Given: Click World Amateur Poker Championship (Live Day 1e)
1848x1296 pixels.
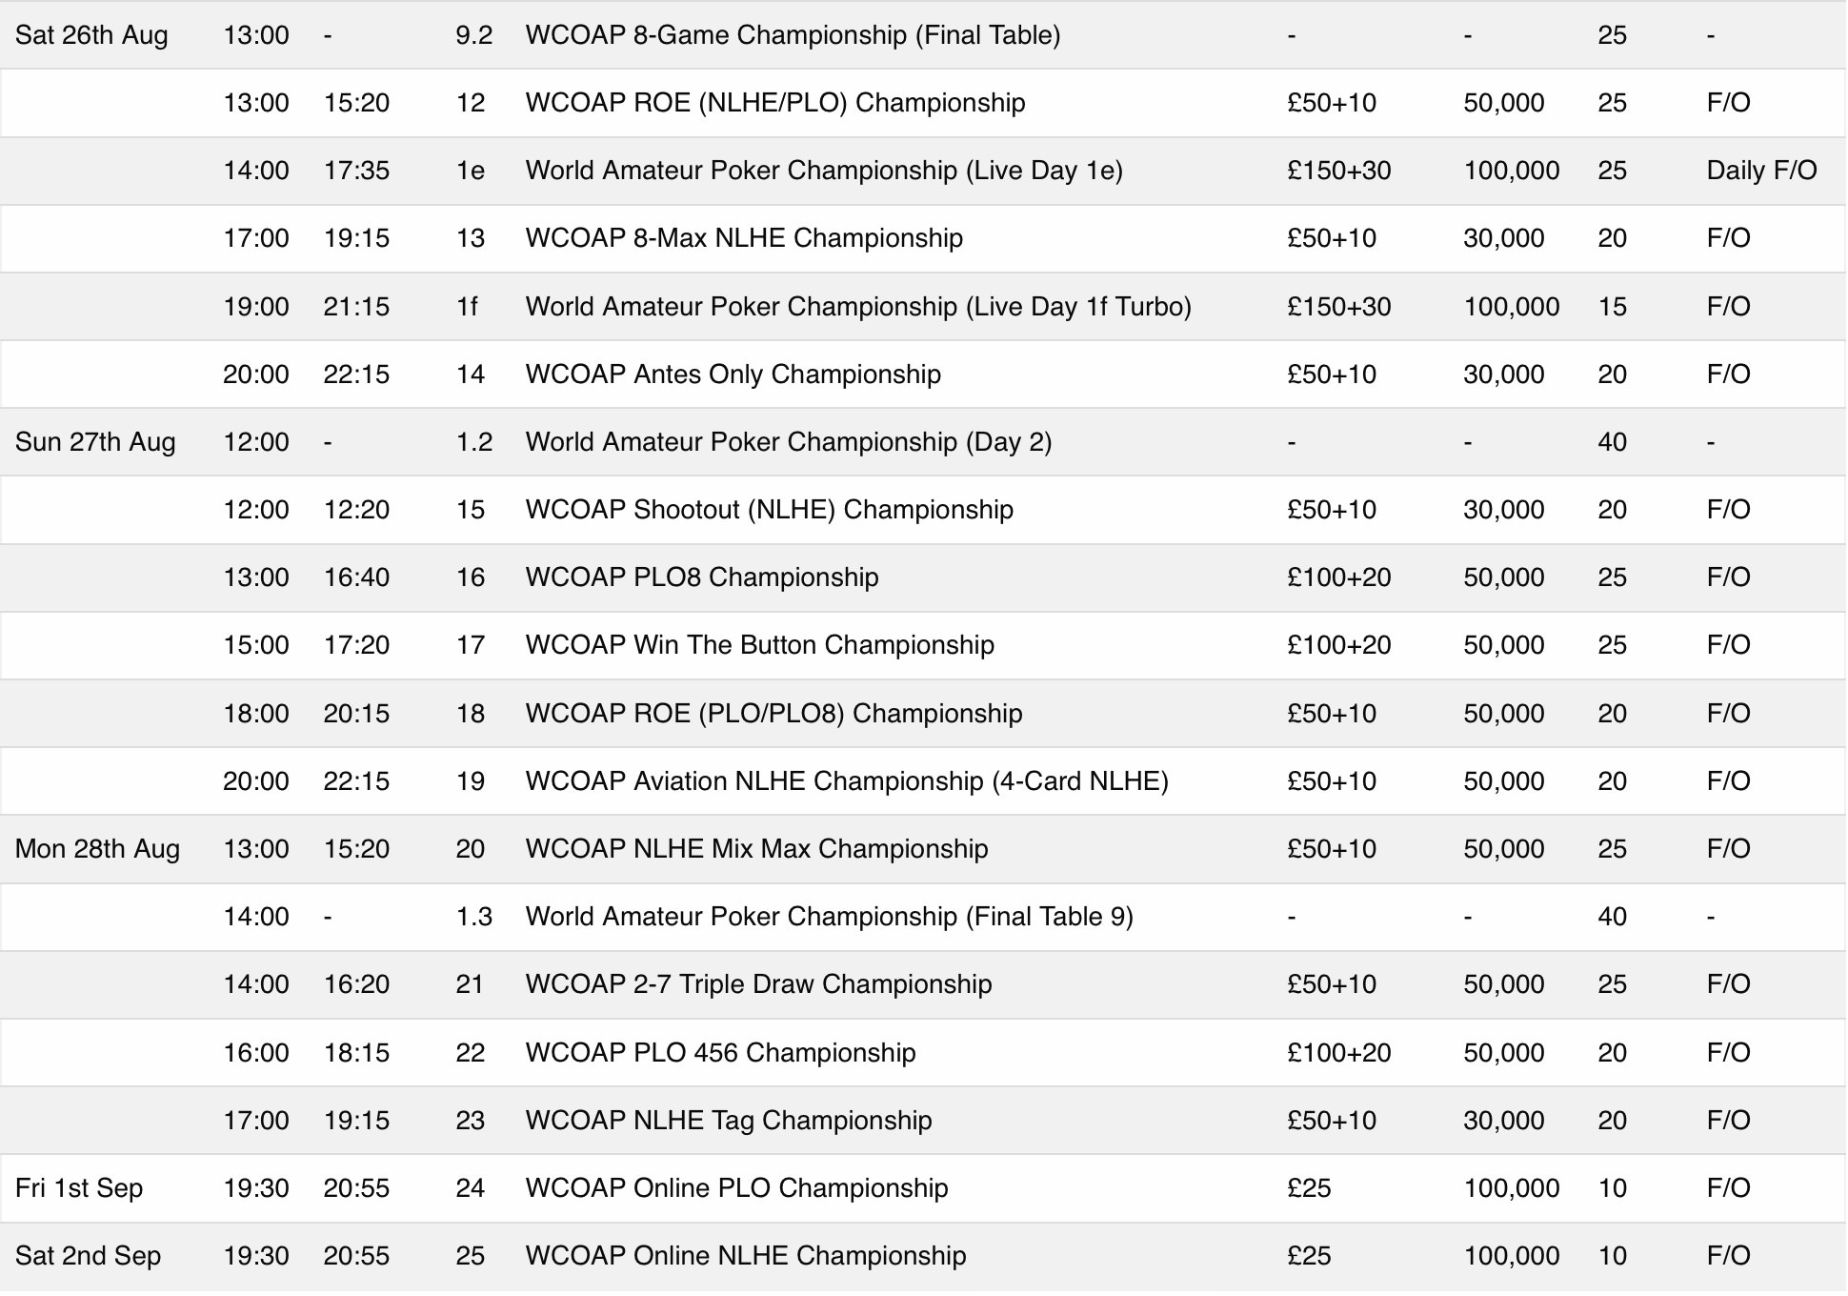Looking at the screenshot, I should tap(824, 171).
